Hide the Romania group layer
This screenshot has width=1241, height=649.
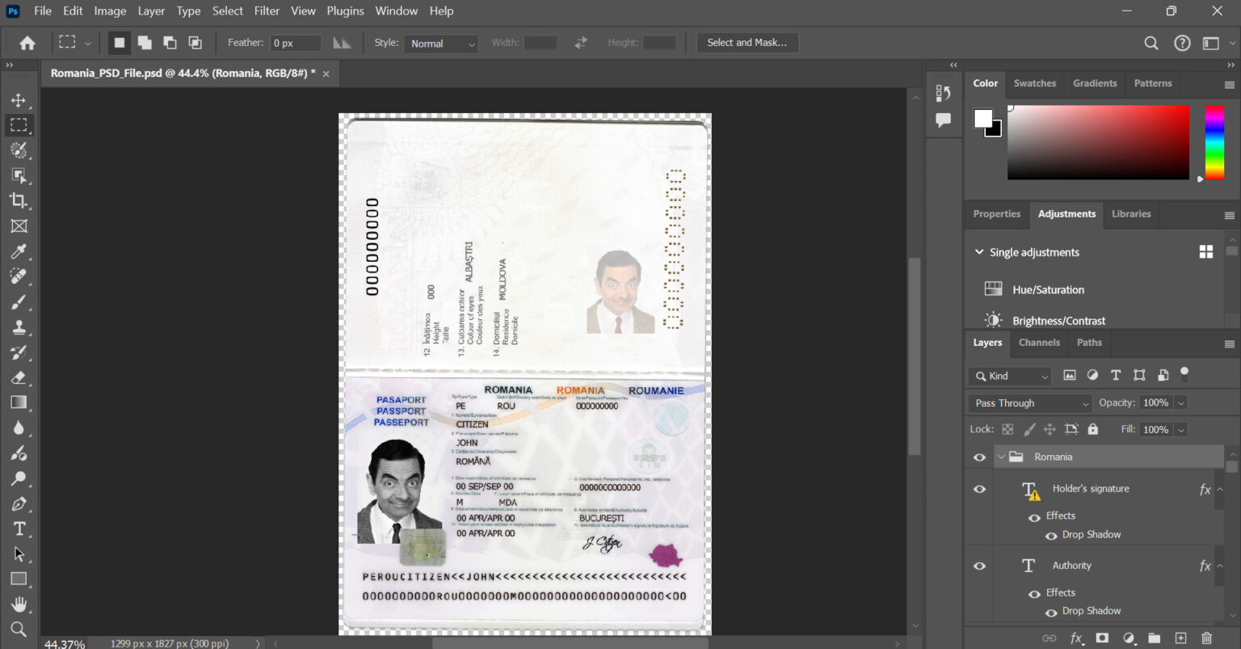coord(979,457)
